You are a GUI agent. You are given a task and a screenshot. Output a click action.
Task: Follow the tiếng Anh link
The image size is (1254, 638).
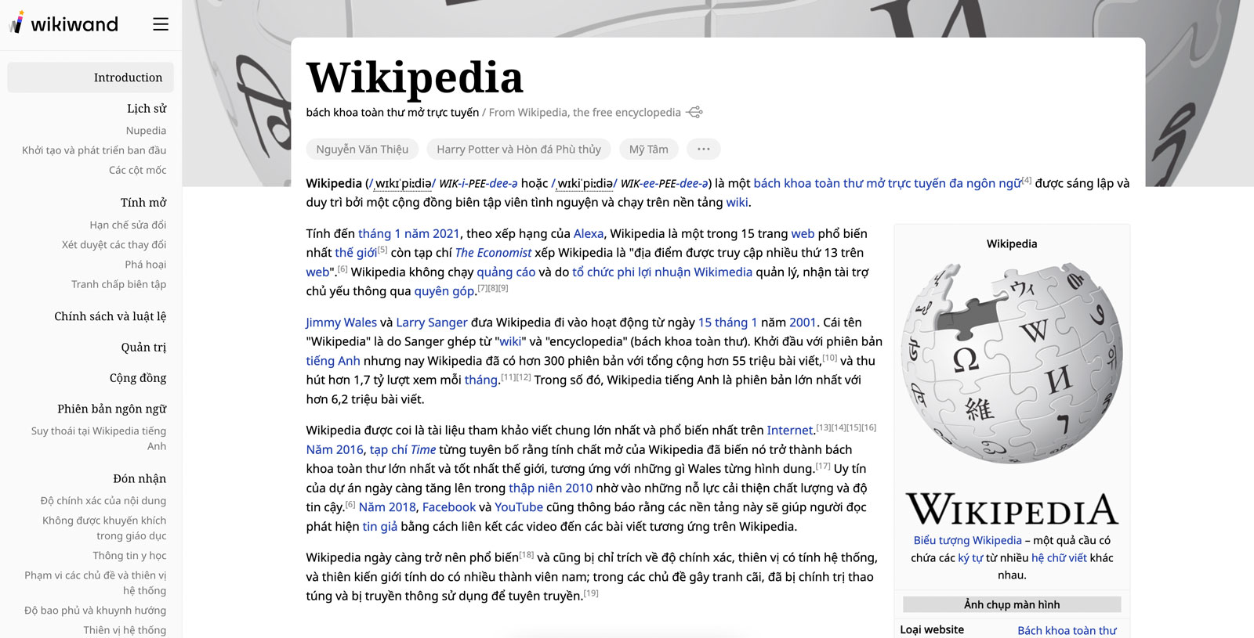tap(333, 361)
